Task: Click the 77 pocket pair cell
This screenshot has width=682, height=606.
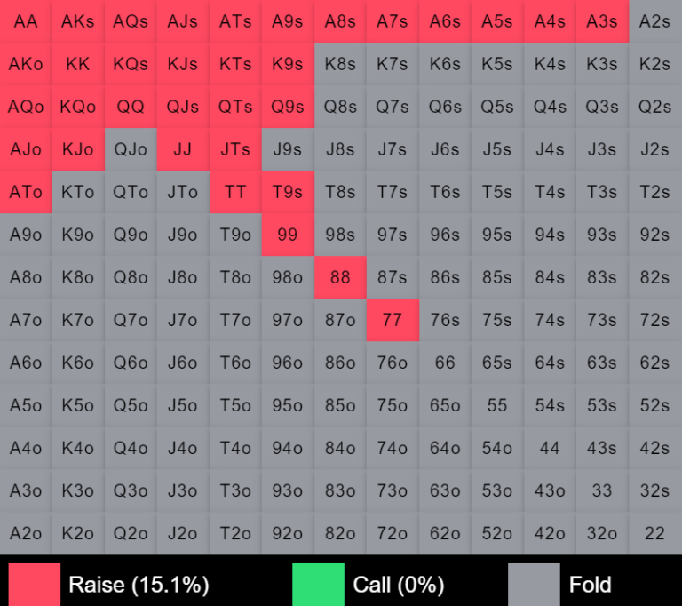Action: coord(393,320)
